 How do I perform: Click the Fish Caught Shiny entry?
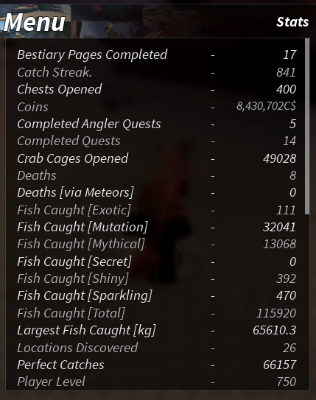(x=157, y=278)
